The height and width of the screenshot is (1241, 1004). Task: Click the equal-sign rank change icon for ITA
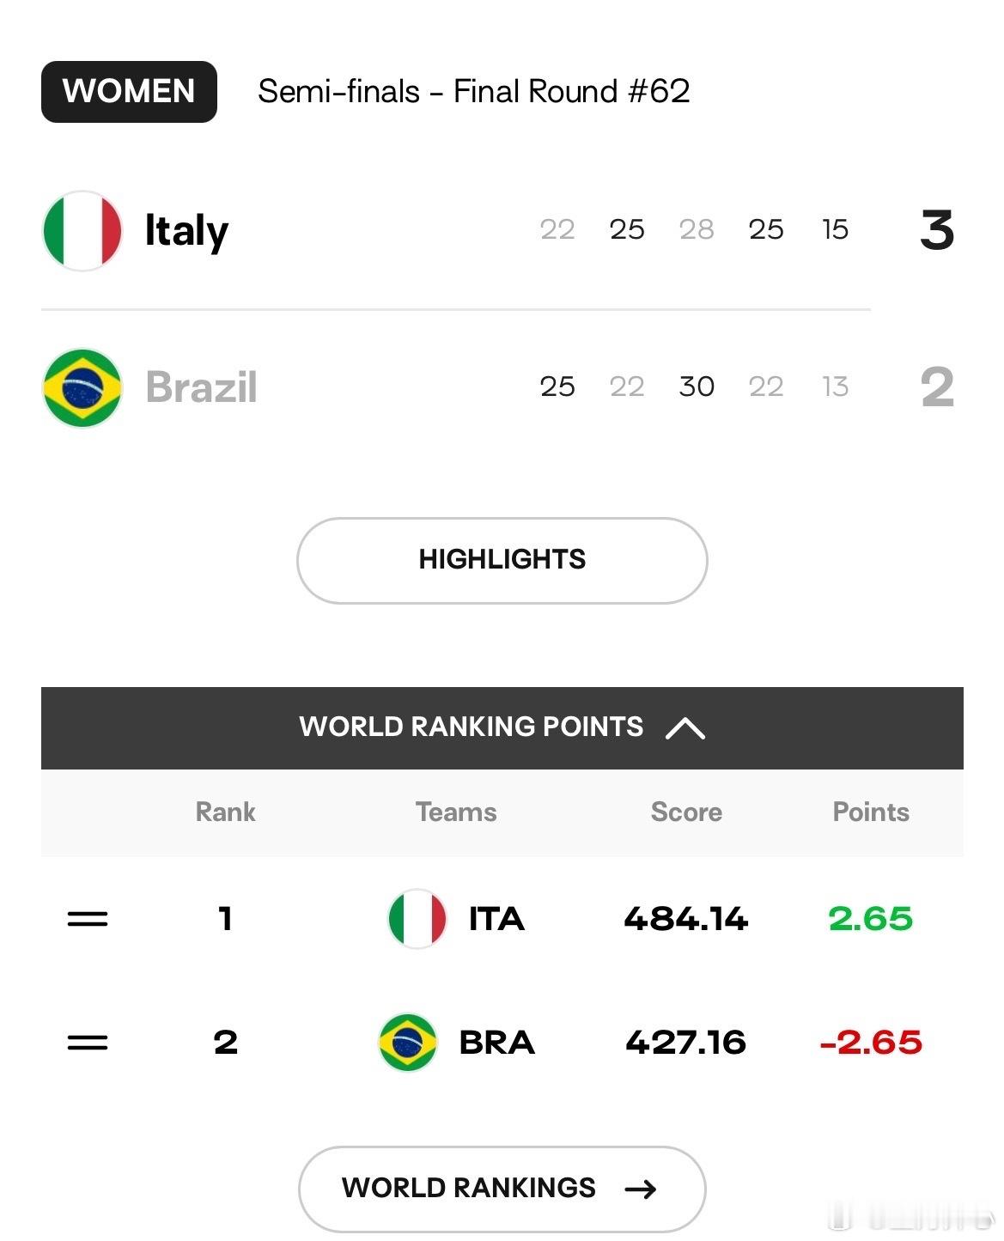88,919
